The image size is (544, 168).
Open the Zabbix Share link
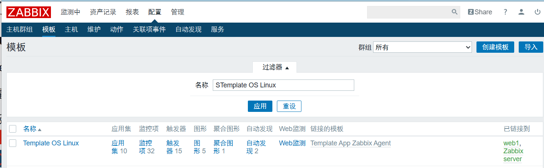[x=480, y=12]
